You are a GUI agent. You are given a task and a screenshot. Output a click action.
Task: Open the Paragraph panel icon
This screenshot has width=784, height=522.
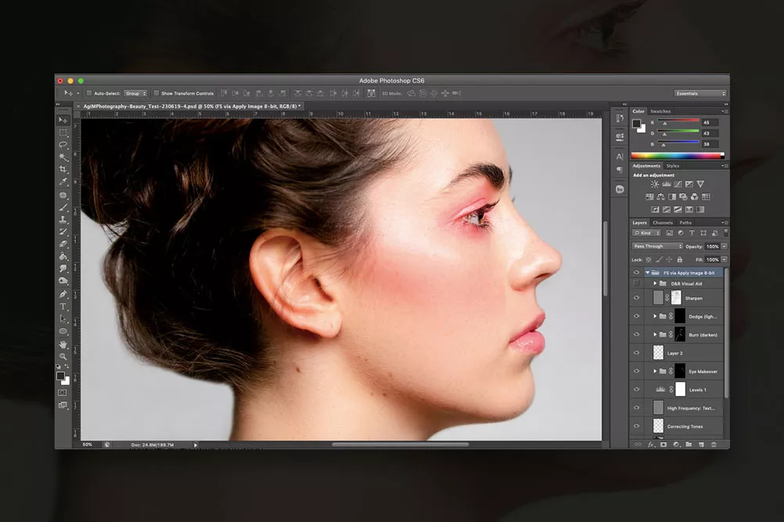[620, 170]
